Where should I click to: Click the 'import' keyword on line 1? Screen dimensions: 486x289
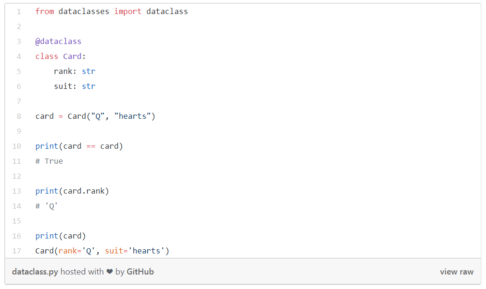pyautogui.click(x=128, y=12)
